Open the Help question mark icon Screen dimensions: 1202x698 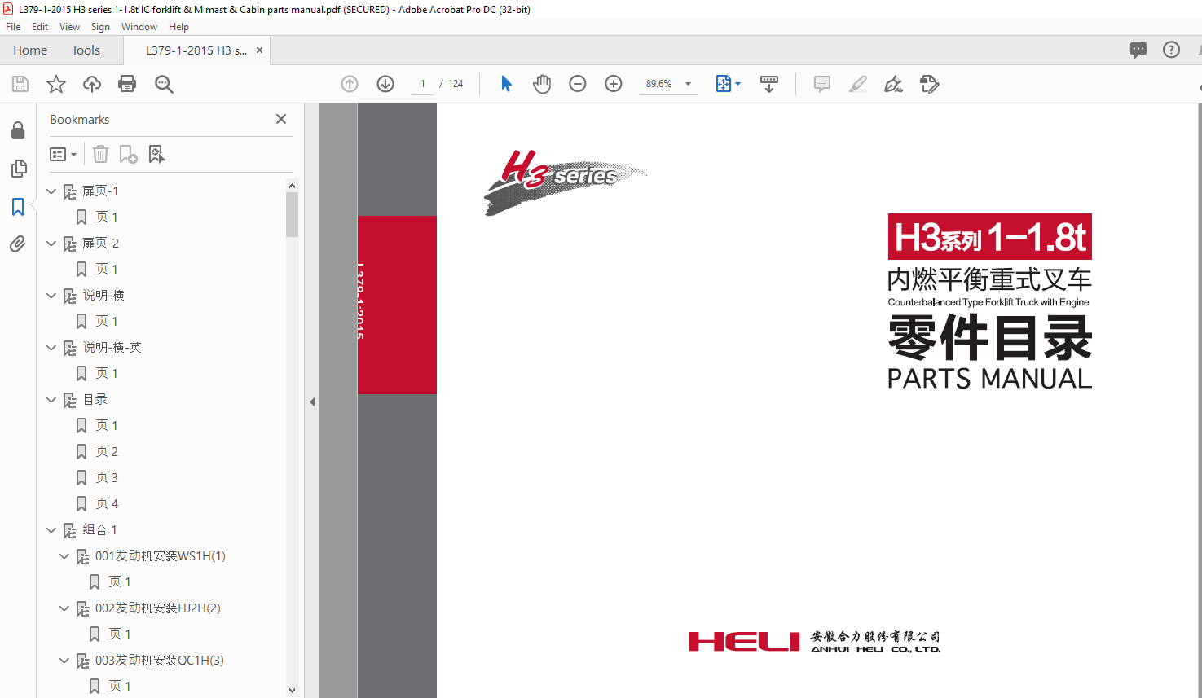point(1171,50)
